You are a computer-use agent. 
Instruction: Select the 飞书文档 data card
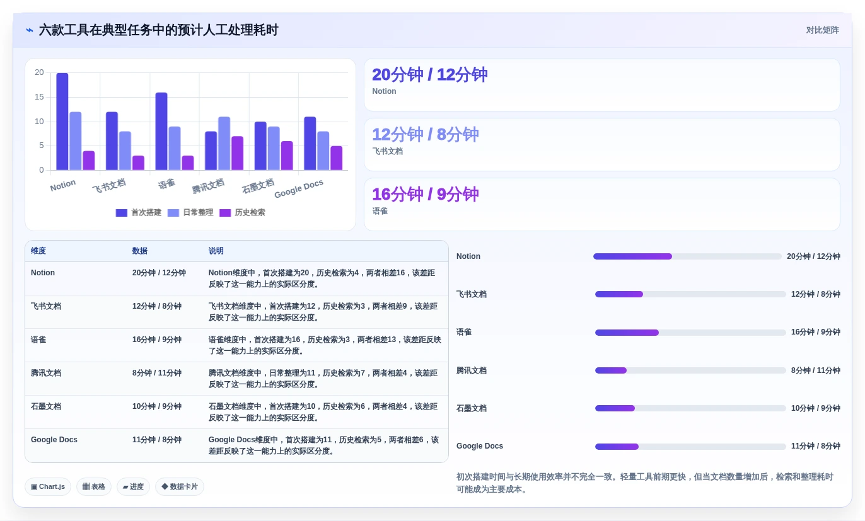[602, 144]
